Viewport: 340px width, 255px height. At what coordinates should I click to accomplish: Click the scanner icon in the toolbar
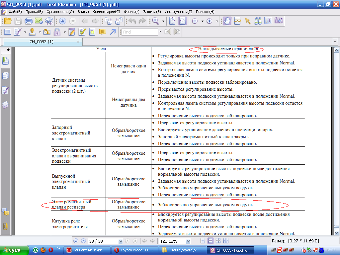click(49, 21)
